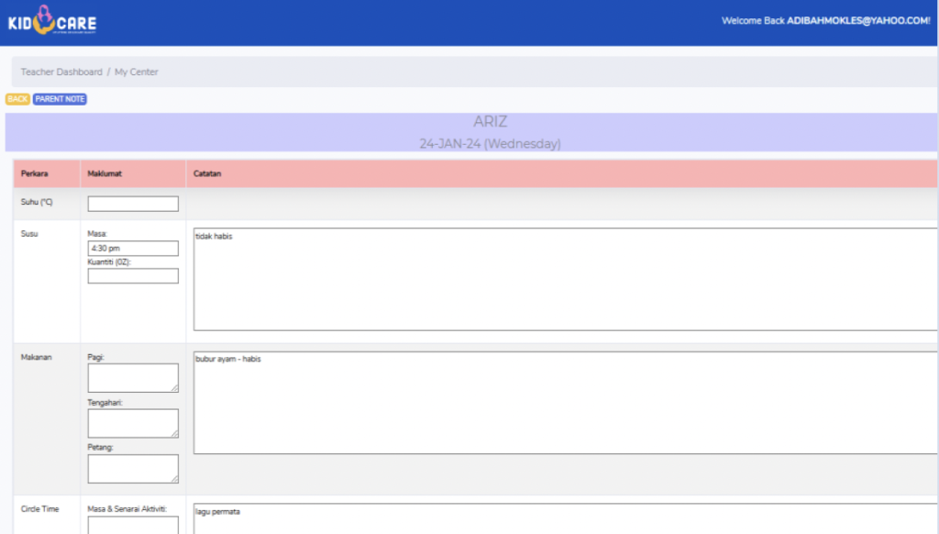Open the Teacher Dashboard breadcrumb link
The image size is (939, 534).
61,72
